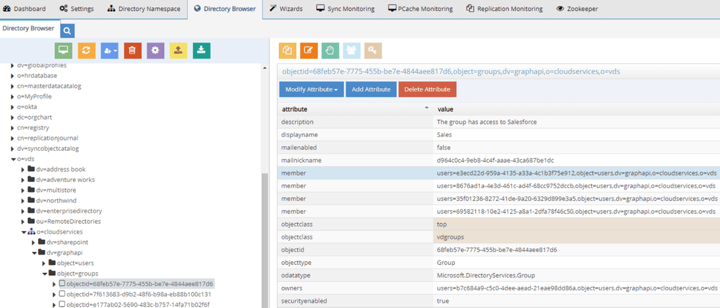Click the purple gear settings icon
Screen dimensions: 720x308
(x=156, y=50)
